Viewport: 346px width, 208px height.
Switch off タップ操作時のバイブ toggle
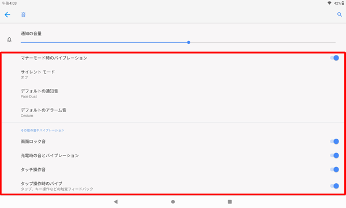point(334,186)
